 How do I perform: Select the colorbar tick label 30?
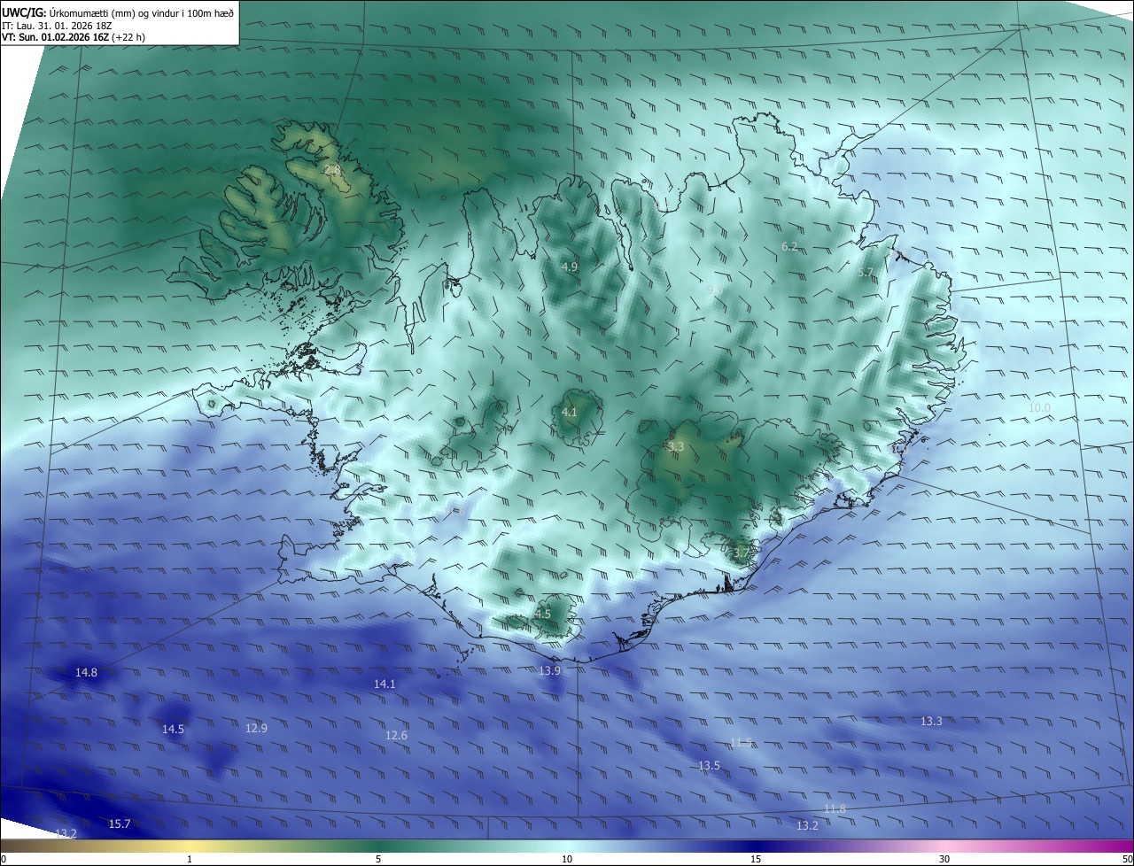(944, 859)
